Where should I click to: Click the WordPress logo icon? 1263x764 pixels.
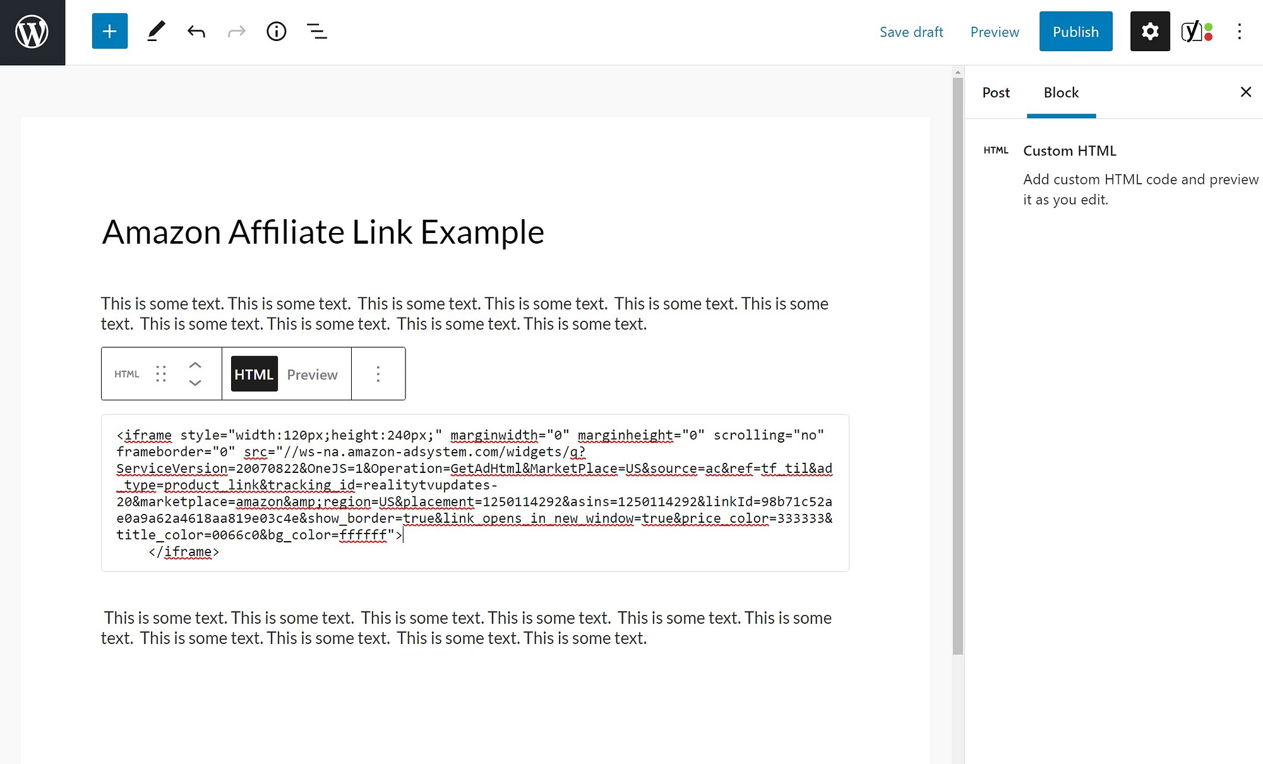[32, 32]
